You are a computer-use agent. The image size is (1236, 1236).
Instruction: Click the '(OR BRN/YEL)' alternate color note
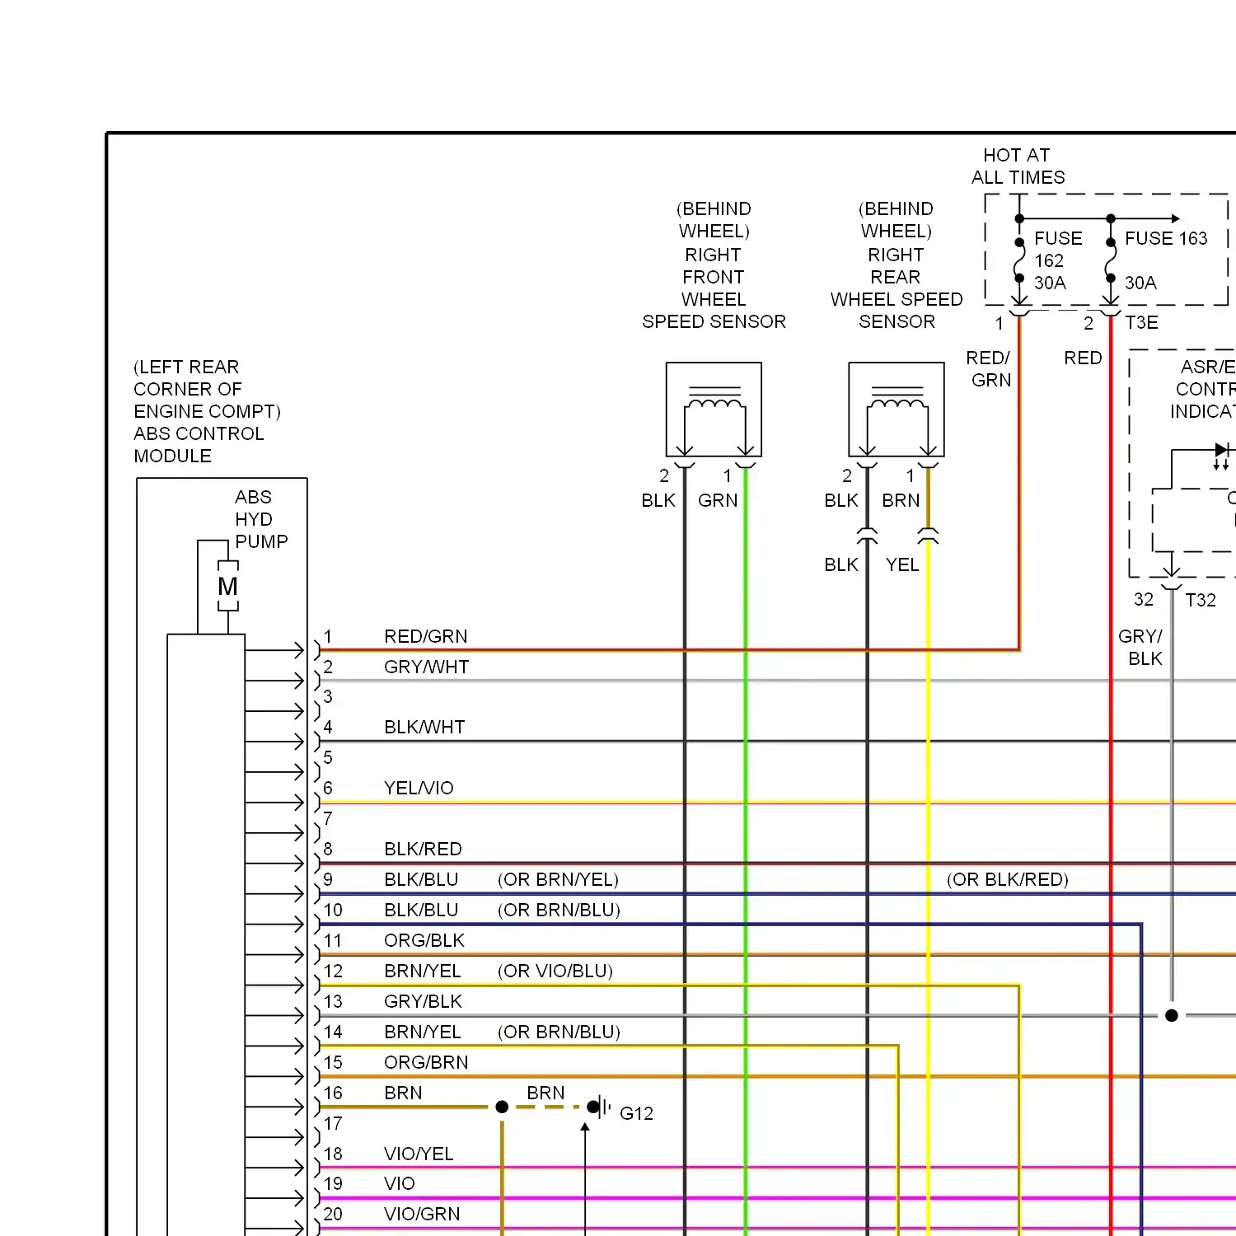[558, 879]
